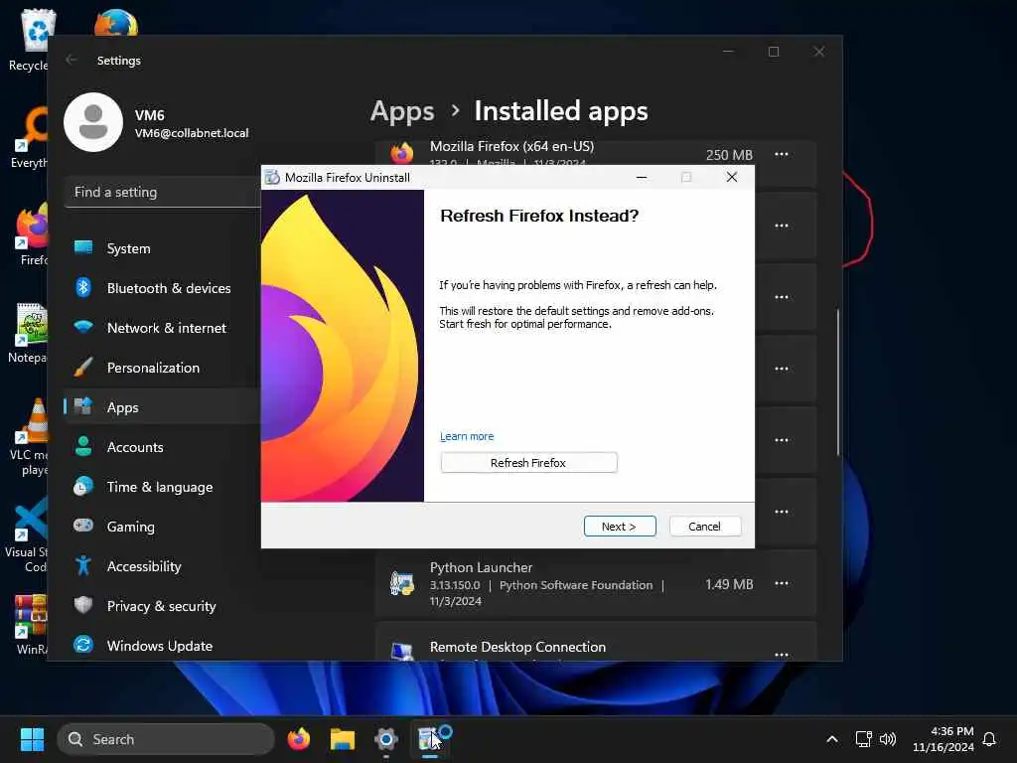Go to Gaming settings
This screenshot has height=763, width=1017.
pyautogui.click(x=162, y=527)
